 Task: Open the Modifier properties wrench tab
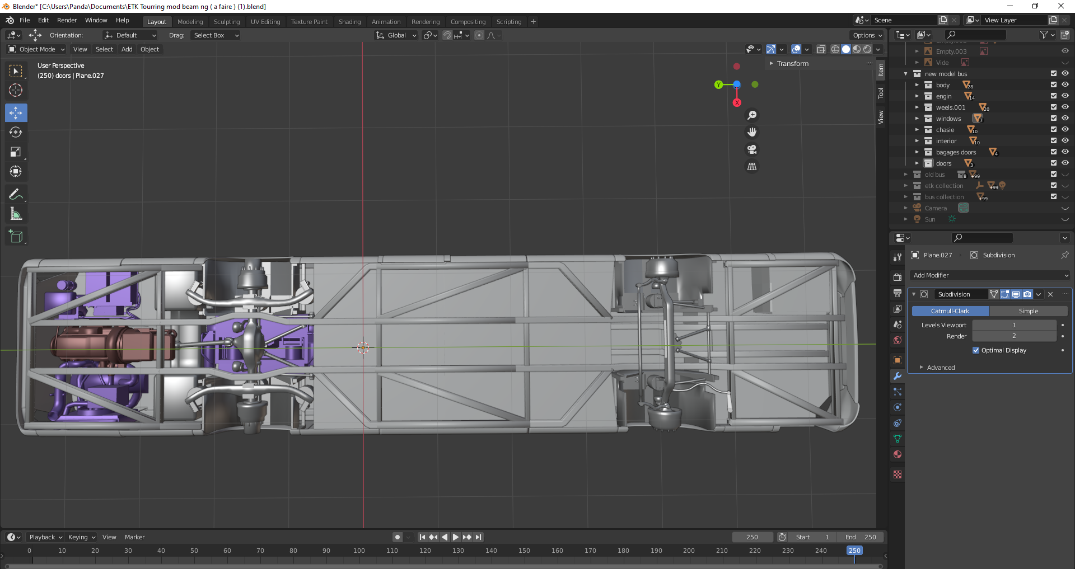898,376
